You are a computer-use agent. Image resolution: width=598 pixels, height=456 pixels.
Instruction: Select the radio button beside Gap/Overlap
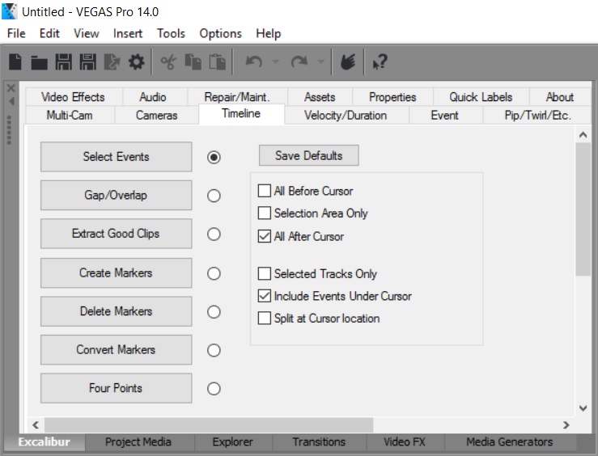click(214, 196)
